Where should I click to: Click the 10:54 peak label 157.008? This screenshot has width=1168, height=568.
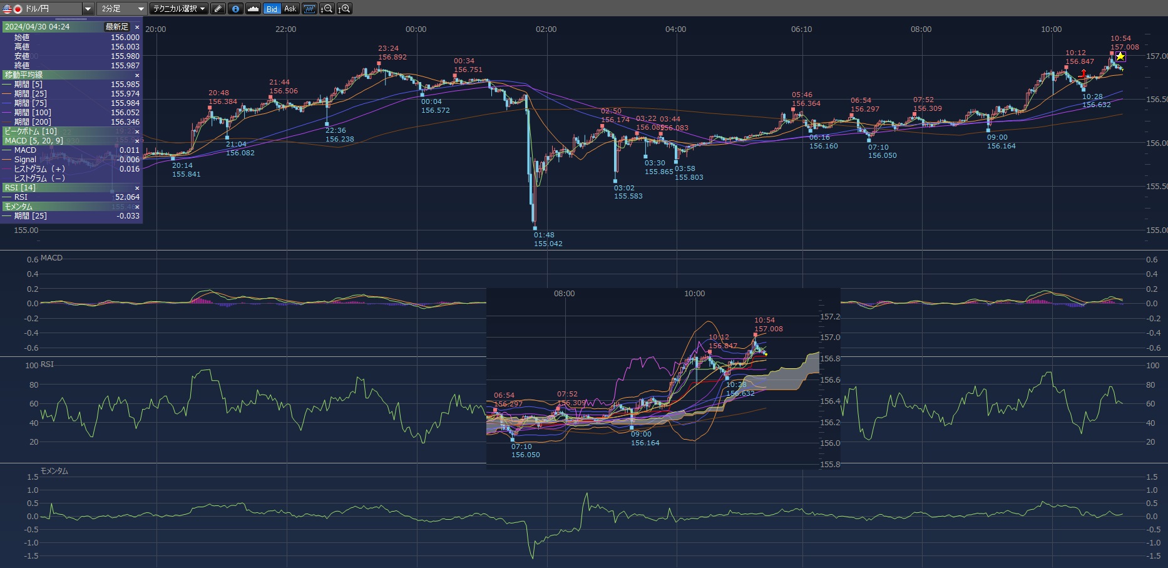click(x=1124, y=47)
